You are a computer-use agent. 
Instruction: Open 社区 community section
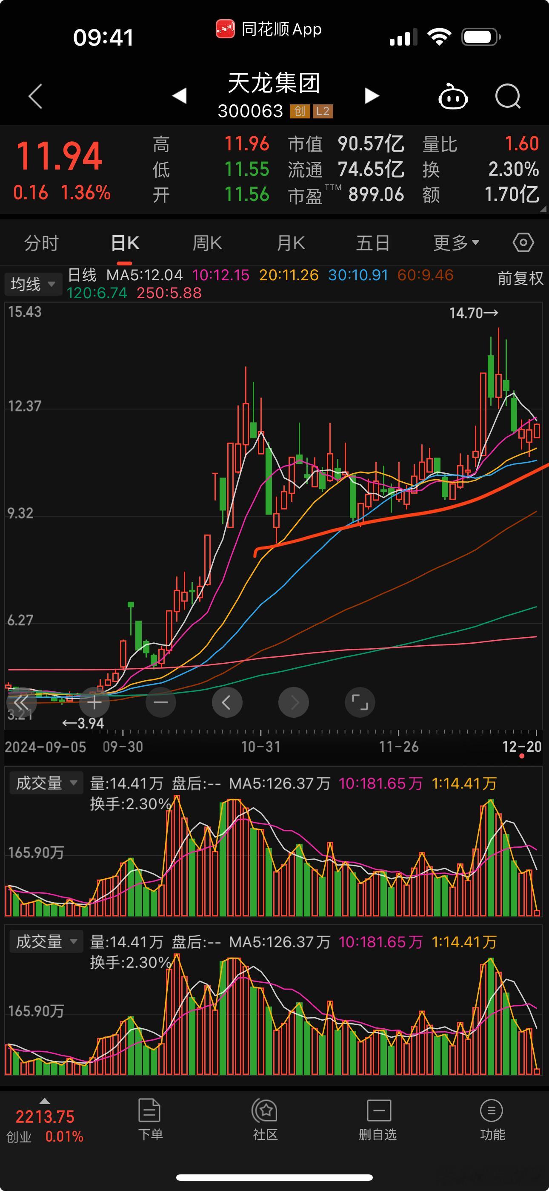tap(265, 1120)
